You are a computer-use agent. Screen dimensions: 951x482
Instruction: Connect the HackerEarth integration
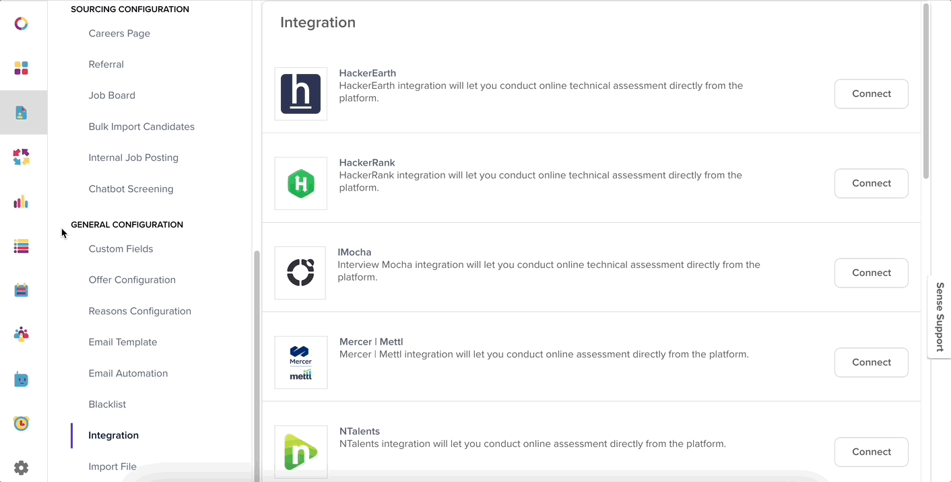[871, 94]
